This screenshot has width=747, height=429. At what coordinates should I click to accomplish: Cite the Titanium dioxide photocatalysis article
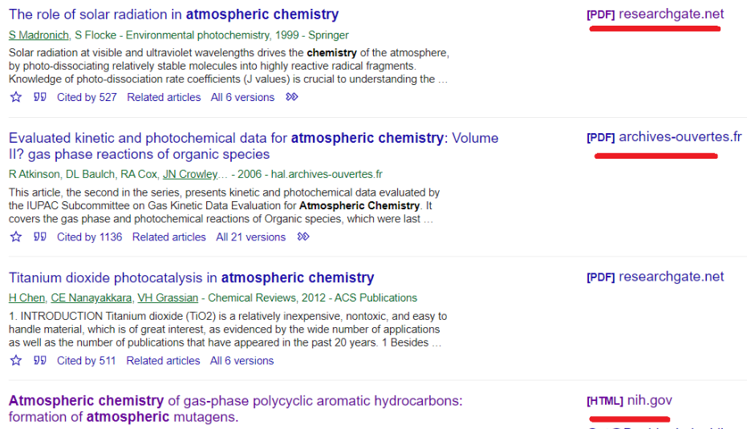click(x=40, y=360)
